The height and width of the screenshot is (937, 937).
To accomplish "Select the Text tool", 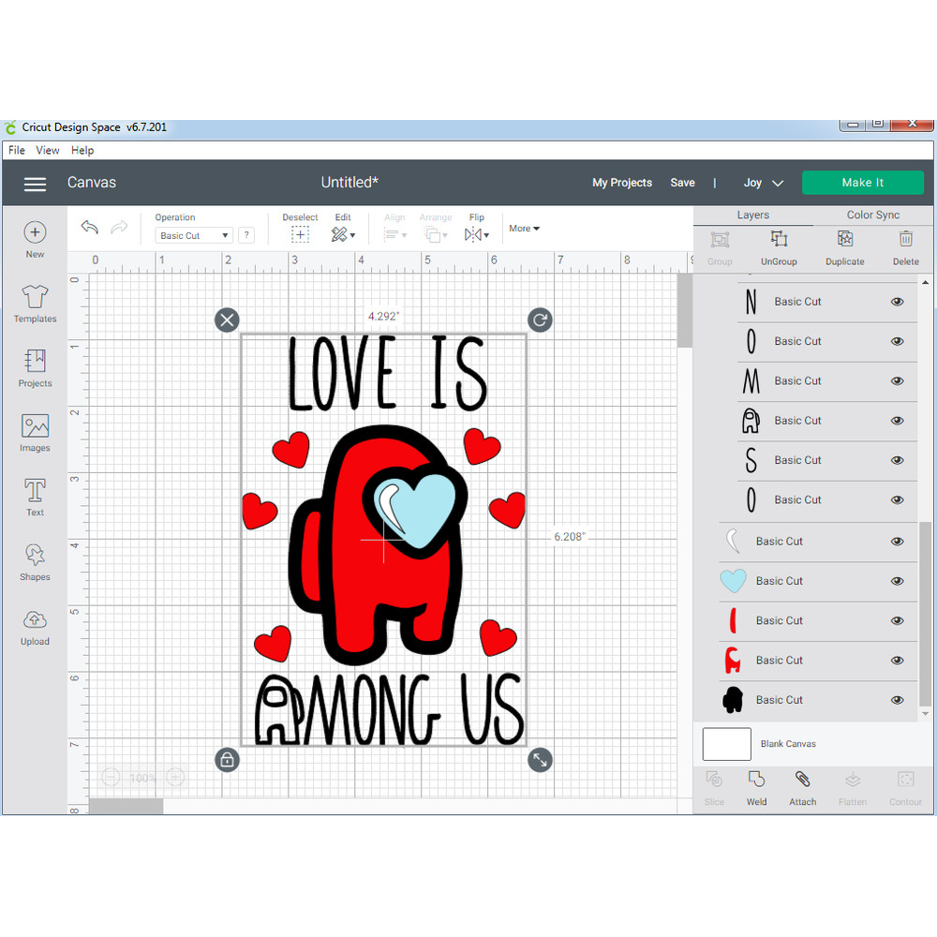I will click(x=35, y=497).
